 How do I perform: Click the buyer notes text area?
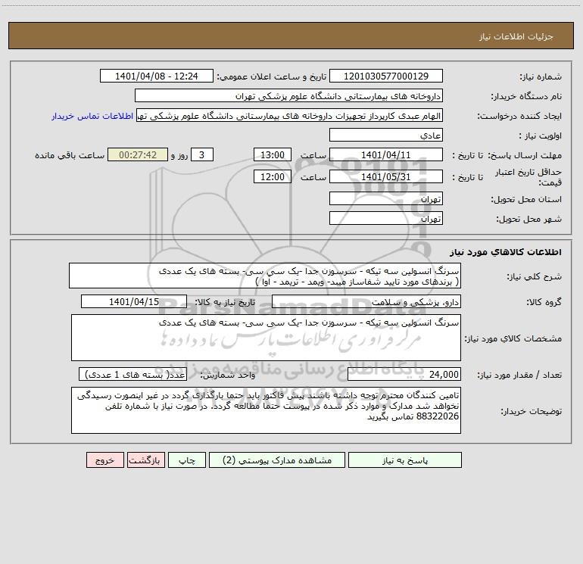266,410
